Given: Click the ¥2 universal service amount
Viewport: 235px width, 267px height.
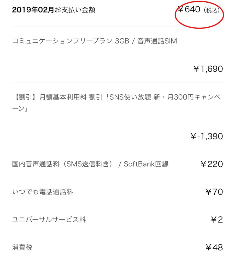Looking at the screenshot, I should (x=217, y=220).
